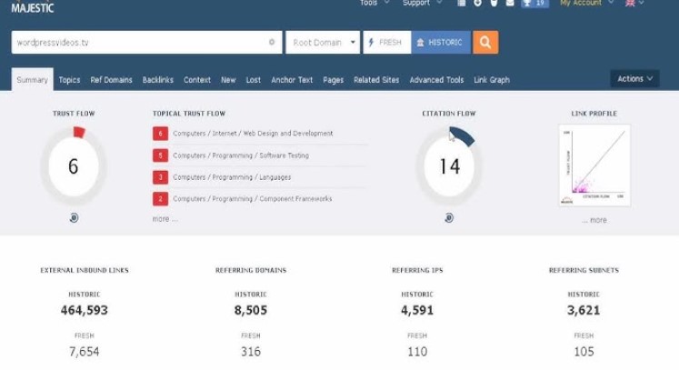Viewport: 679px width, 370px height.
Task: Click the Trust Flow gauge showing 6
Action: [74, 166]
